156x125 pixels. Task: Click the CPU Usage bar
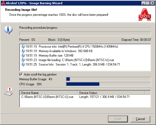tap(109, 84)
